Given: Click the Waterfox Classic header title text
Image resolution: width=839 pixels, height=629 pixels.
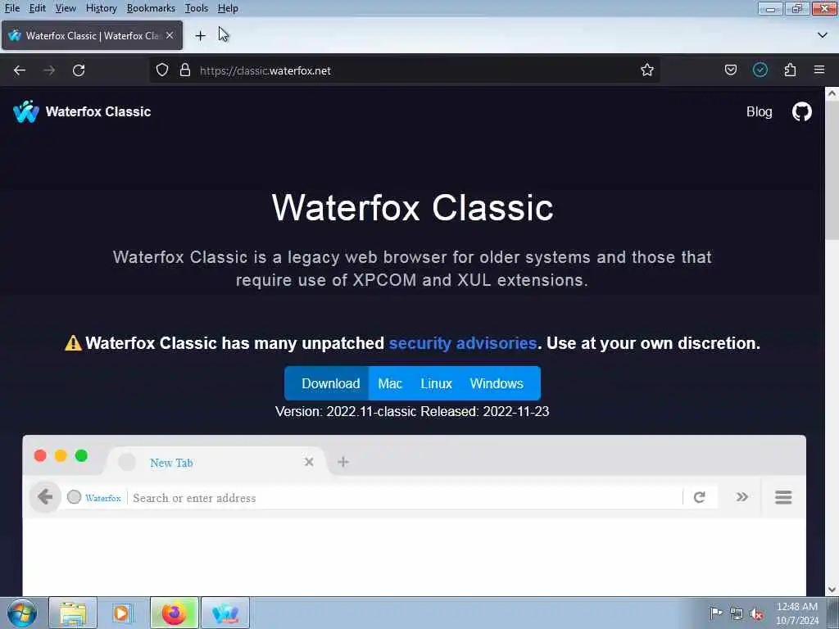Looking at the screenshot, I should (98, 111).
